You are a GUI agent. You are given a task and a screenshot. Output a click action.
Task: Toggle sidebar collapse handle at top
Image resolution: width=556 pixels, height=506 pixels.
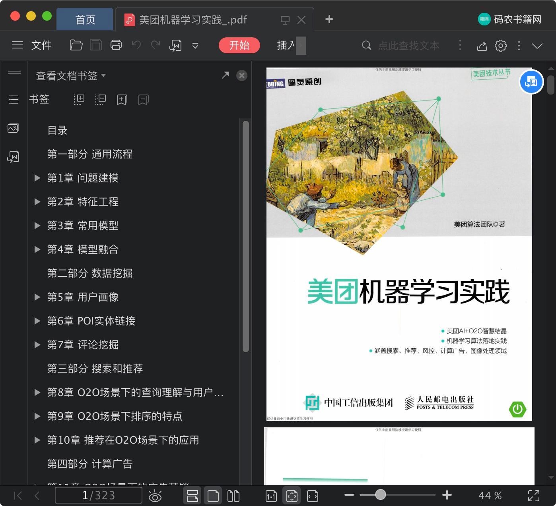(14, 72)
